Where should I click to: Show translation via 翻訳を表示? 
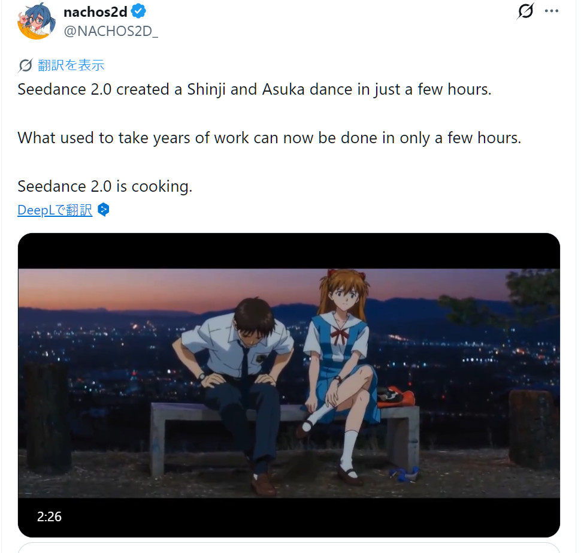point(71,65)
